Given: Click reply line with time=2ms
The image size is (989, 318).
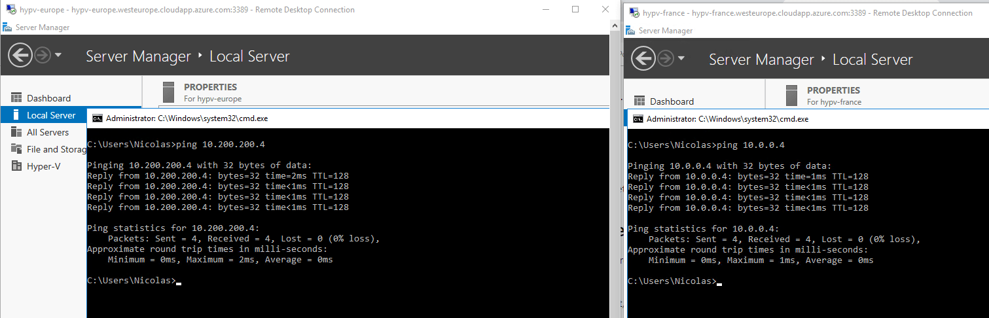Looking at the screenshot, I should click(x=217, y=175).
